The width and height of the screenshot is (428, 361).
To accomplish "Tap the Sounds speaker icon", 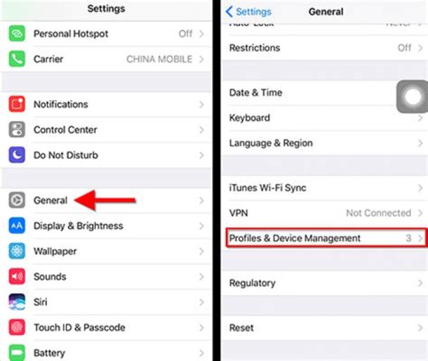I will tap(17, 276).
